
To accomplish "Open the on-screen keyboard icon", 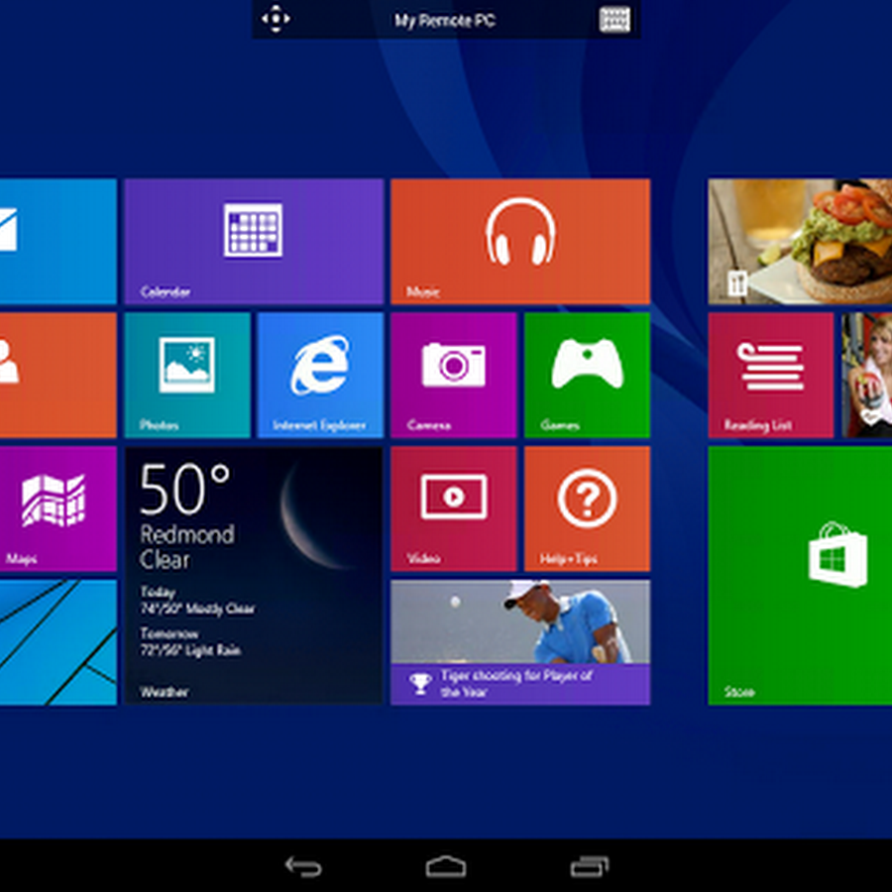I will pos(614,20).
